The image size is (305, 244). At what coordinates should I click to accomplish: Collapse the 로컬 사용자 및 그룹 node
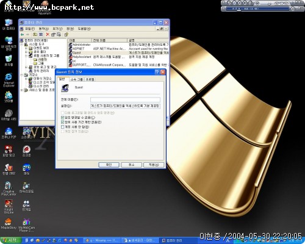pos(26,56)
